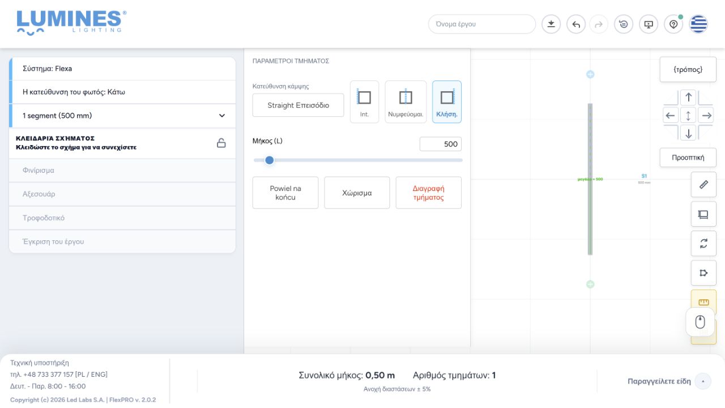Click the rotate refresh arrows icon
The height and width of the screenshot is (408, 725).
pyautogui.click(x=703, y=244)
